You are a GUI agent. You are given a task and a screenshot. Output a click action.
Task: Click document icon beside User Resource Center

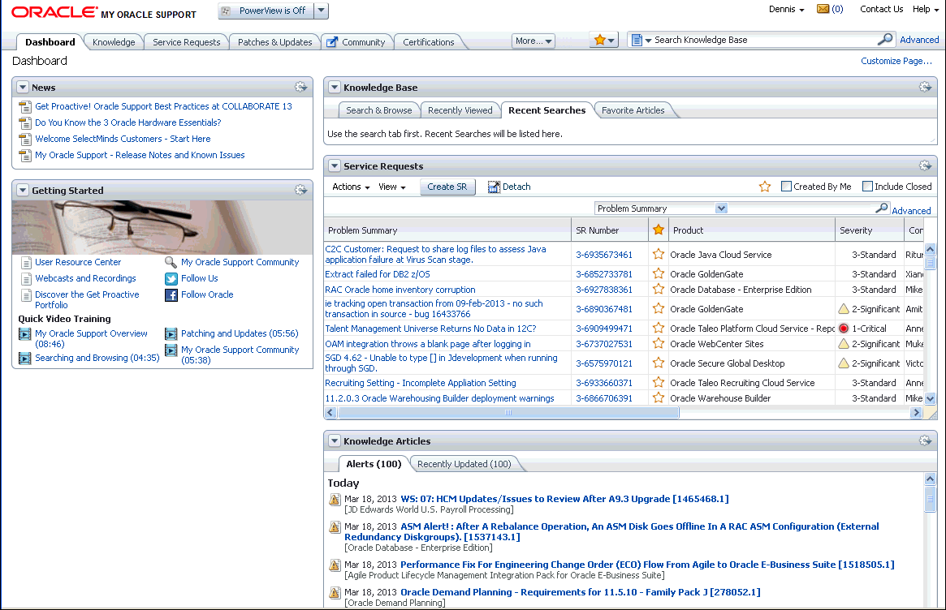26,263
